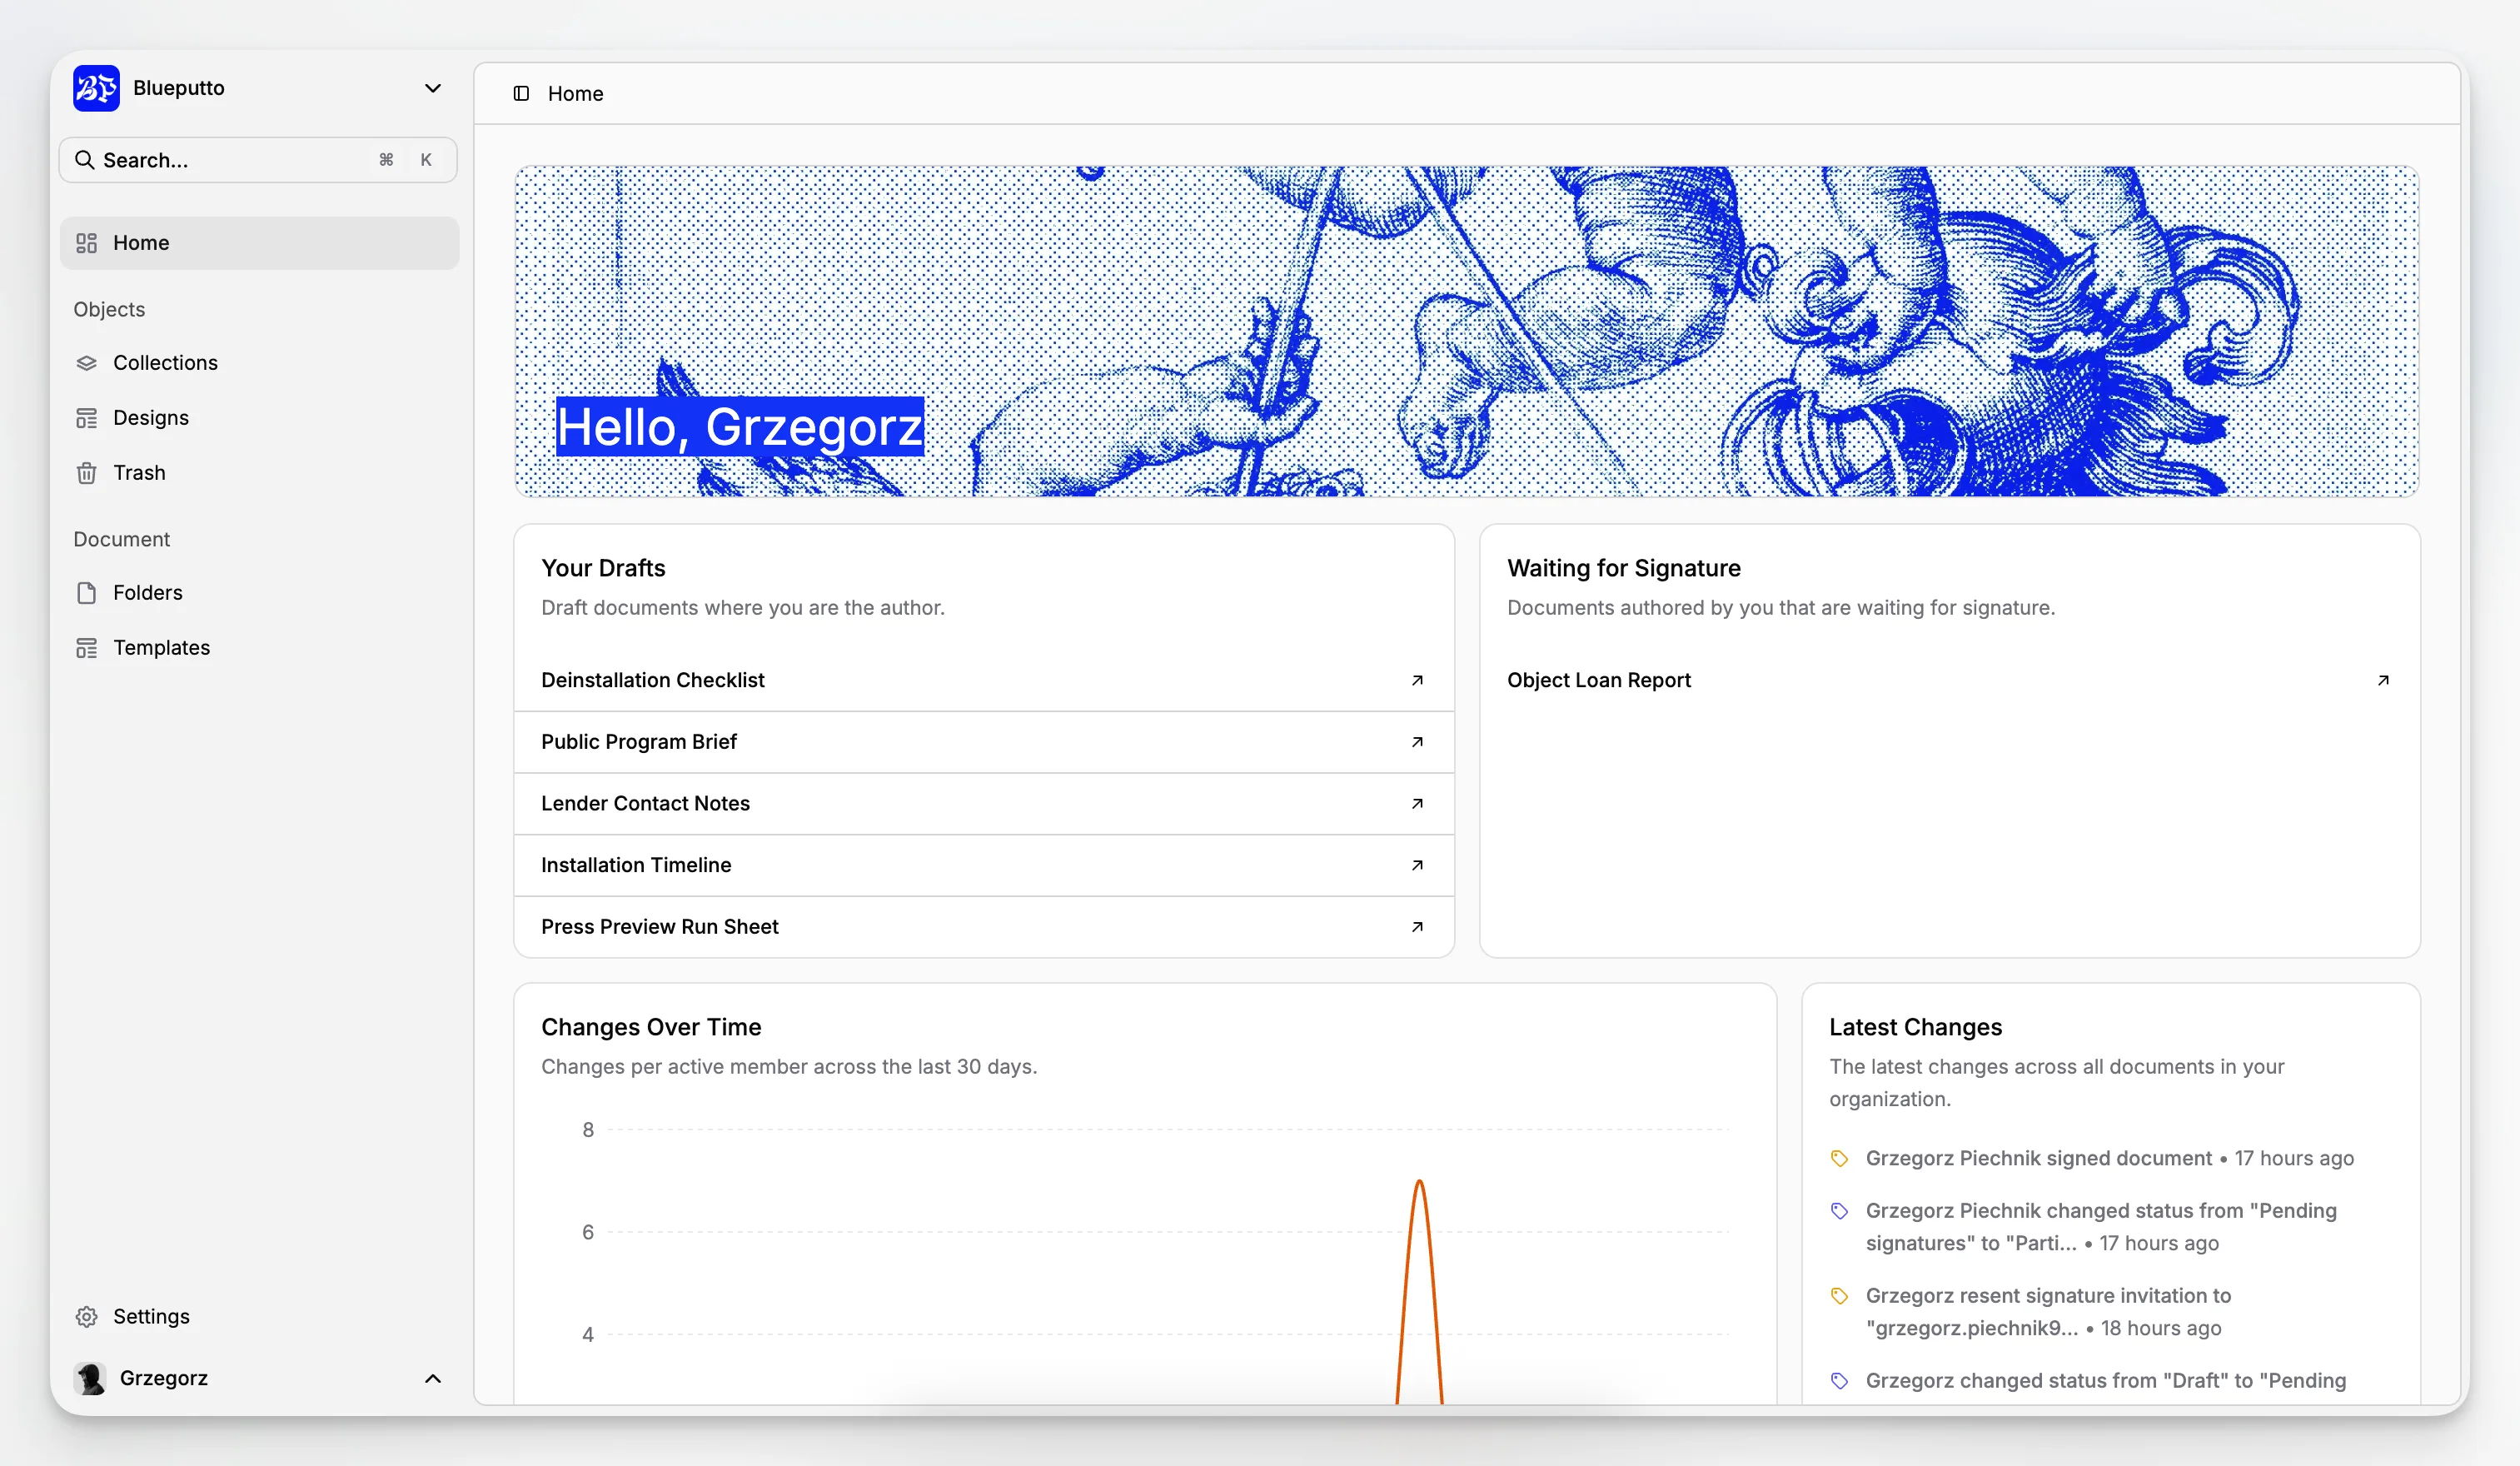Click the tag icon beside signed document entry
2520x1466 pixels.
1839,1158
